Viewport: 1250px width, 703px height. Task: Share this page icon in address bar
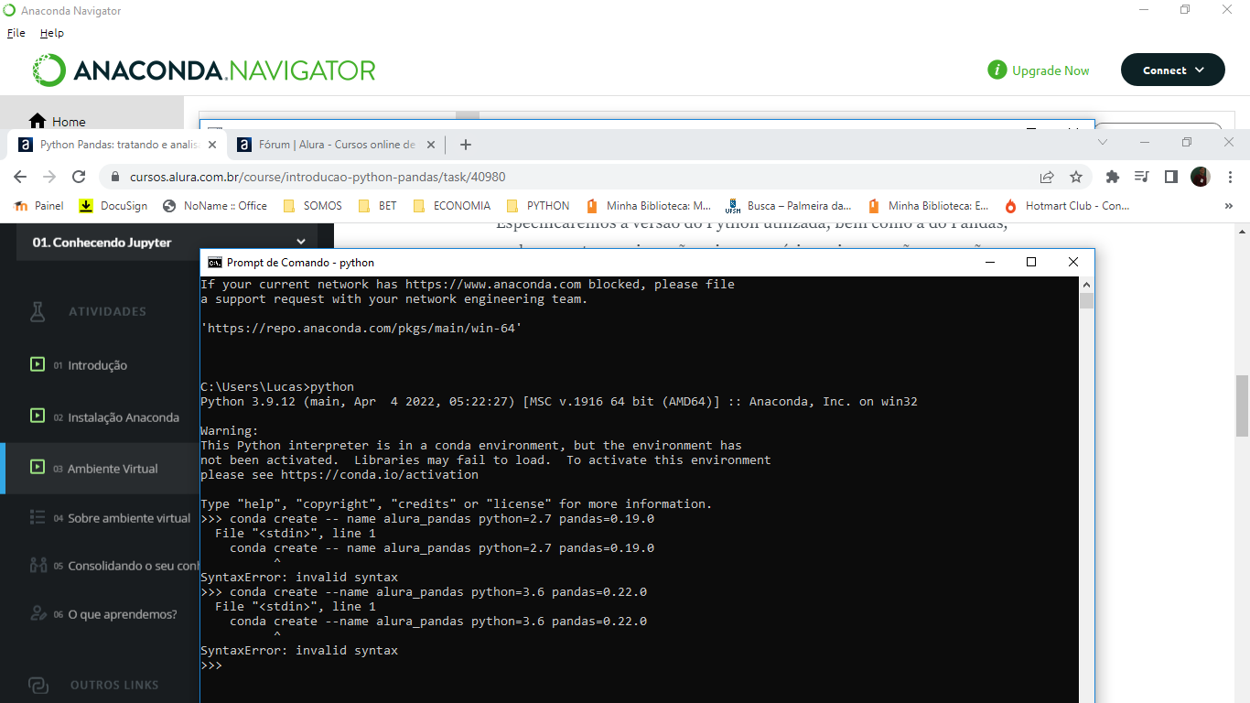click(1047, 177)
